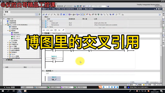This screenshot has width=165, height=93.
Task: Click the delete network toolbar icon
Action: 46,14
